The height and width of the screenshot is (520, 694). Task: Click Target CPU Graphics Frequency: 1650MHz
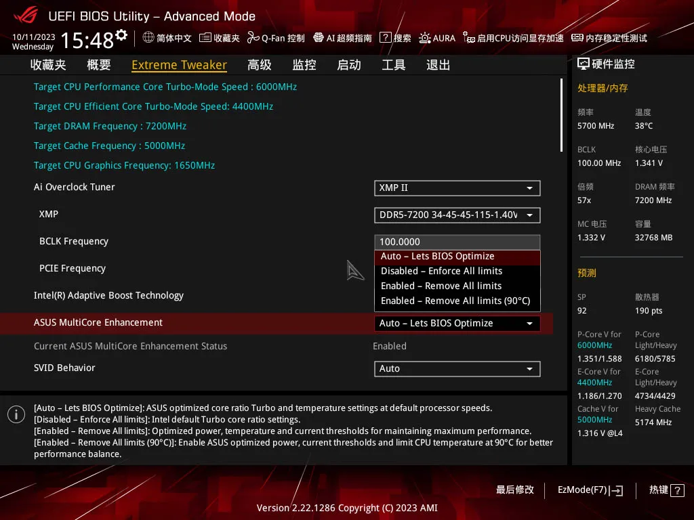point(125,165)
